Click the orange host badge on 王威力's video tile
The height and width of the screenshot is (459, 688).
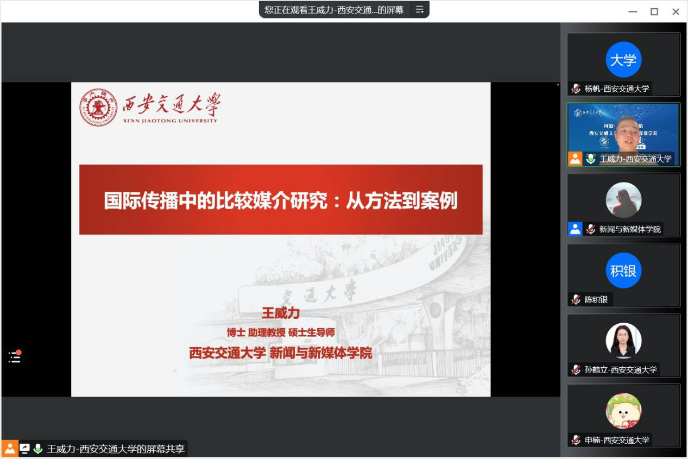pyautogui.click(x=575, y=159)
